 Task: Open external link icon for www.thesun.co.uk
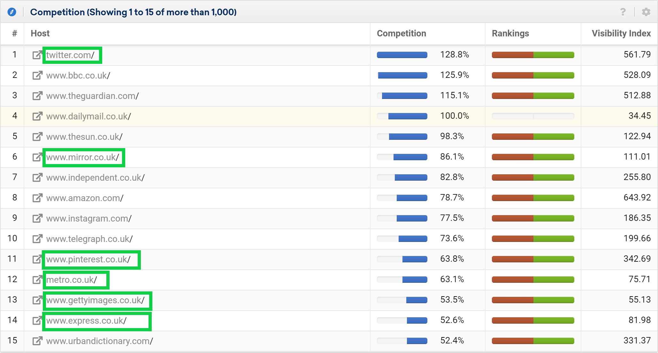[37, 137]
